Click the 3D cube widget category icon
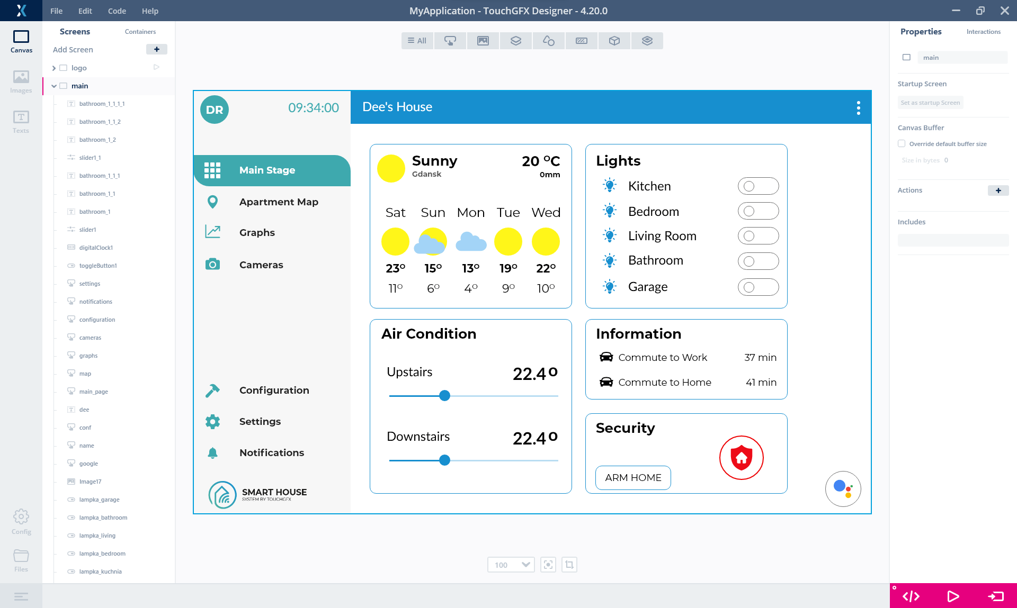Viewport: 1017px width, 608px height. point(614,41)
